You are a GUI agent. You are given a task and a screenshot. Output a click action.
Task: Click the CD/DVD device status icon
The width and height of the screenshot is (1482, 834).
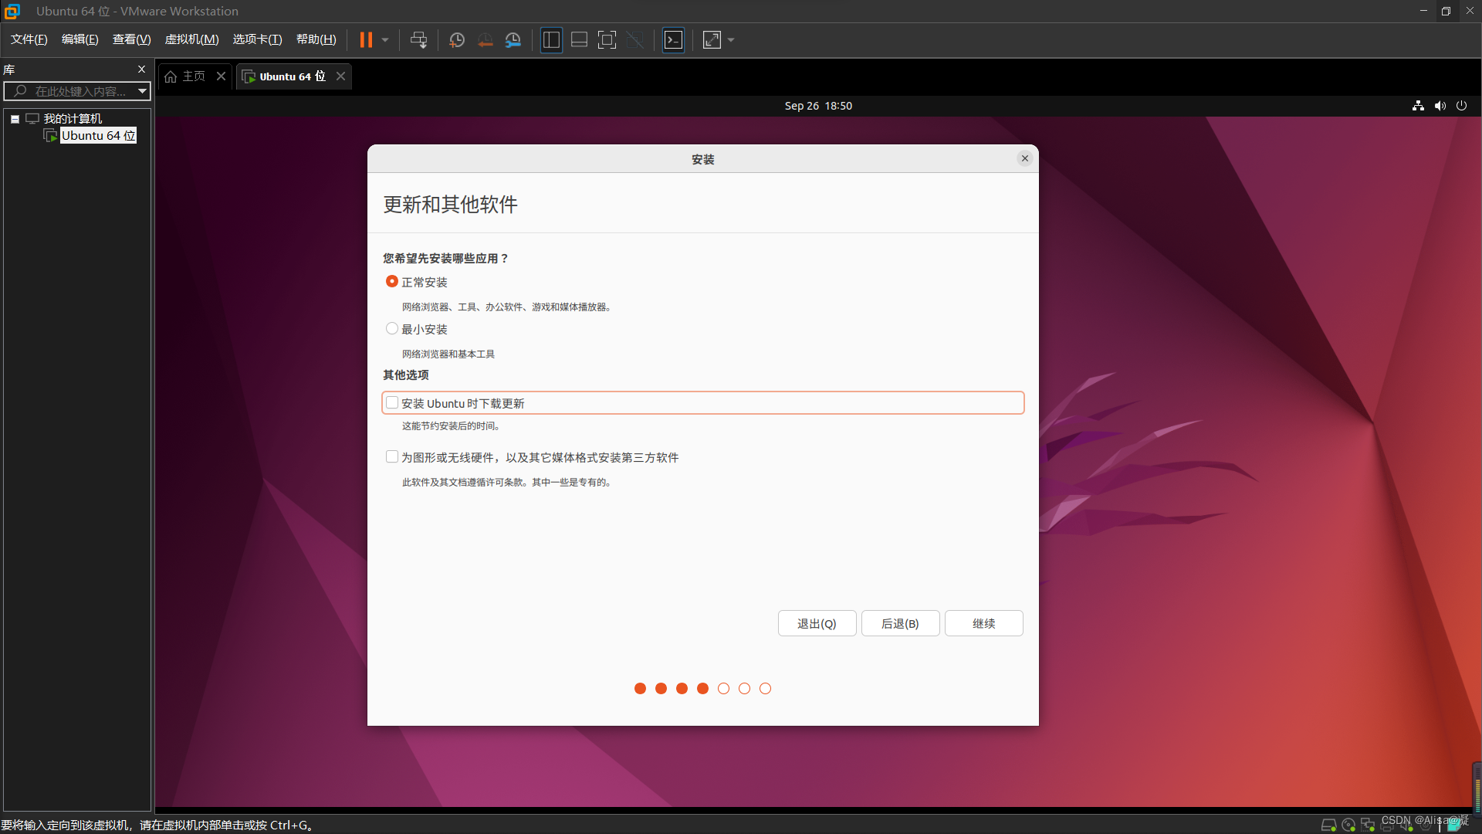[1348, 825]
